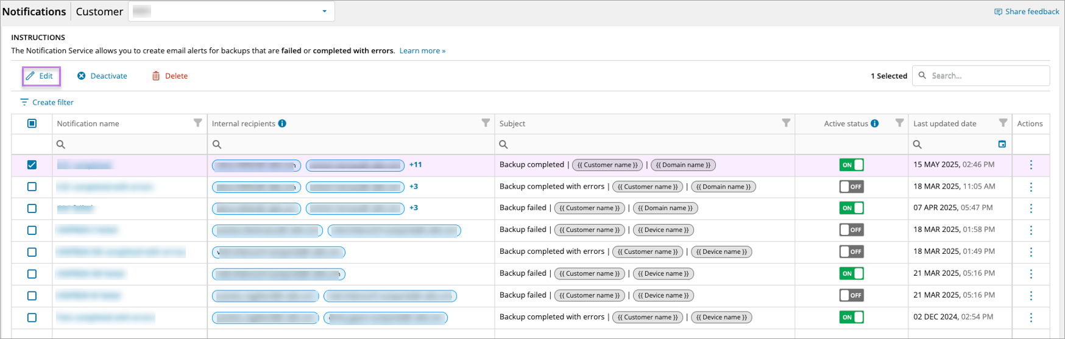The width and height of the screenshot is (1065, 339).
Task: Turn on the 18 MAR 01:58 PM row toggle
Action: click(851, 230)
